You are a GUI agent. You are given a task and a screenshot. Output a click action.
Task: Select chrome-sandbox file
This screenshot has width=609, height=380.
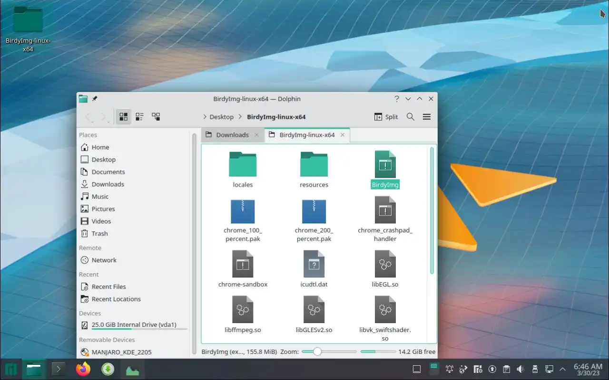click(243, 269)
